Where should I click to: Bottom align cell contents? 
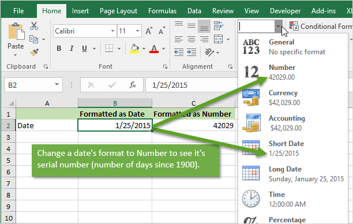[x=204, y=27]
